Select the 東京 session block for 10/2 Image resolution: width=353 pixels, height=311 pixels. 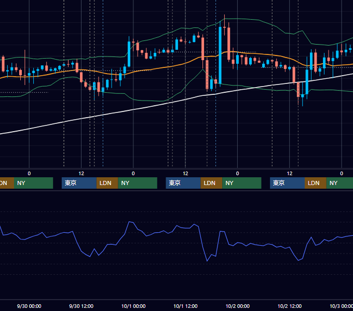[287, 183]
